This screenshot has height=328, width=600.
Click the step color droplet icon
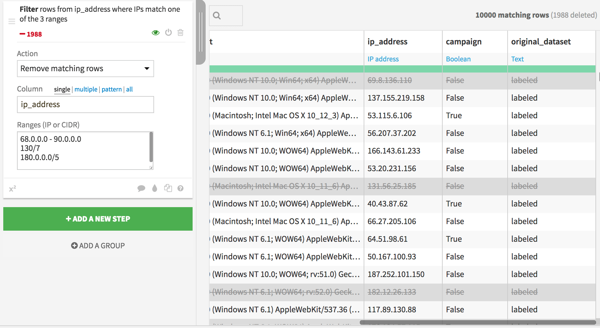point(155,188)
